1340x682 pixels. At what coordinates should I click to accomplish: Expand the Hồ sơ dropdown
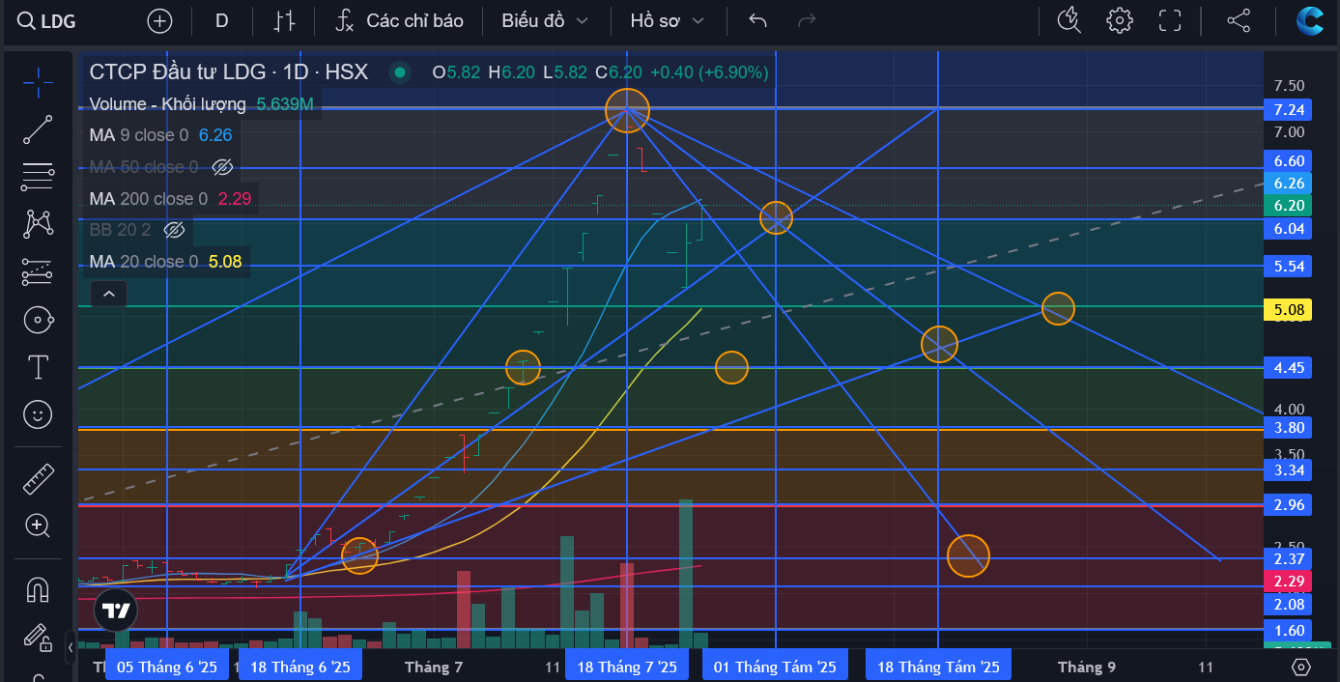(x=667, y=20)
